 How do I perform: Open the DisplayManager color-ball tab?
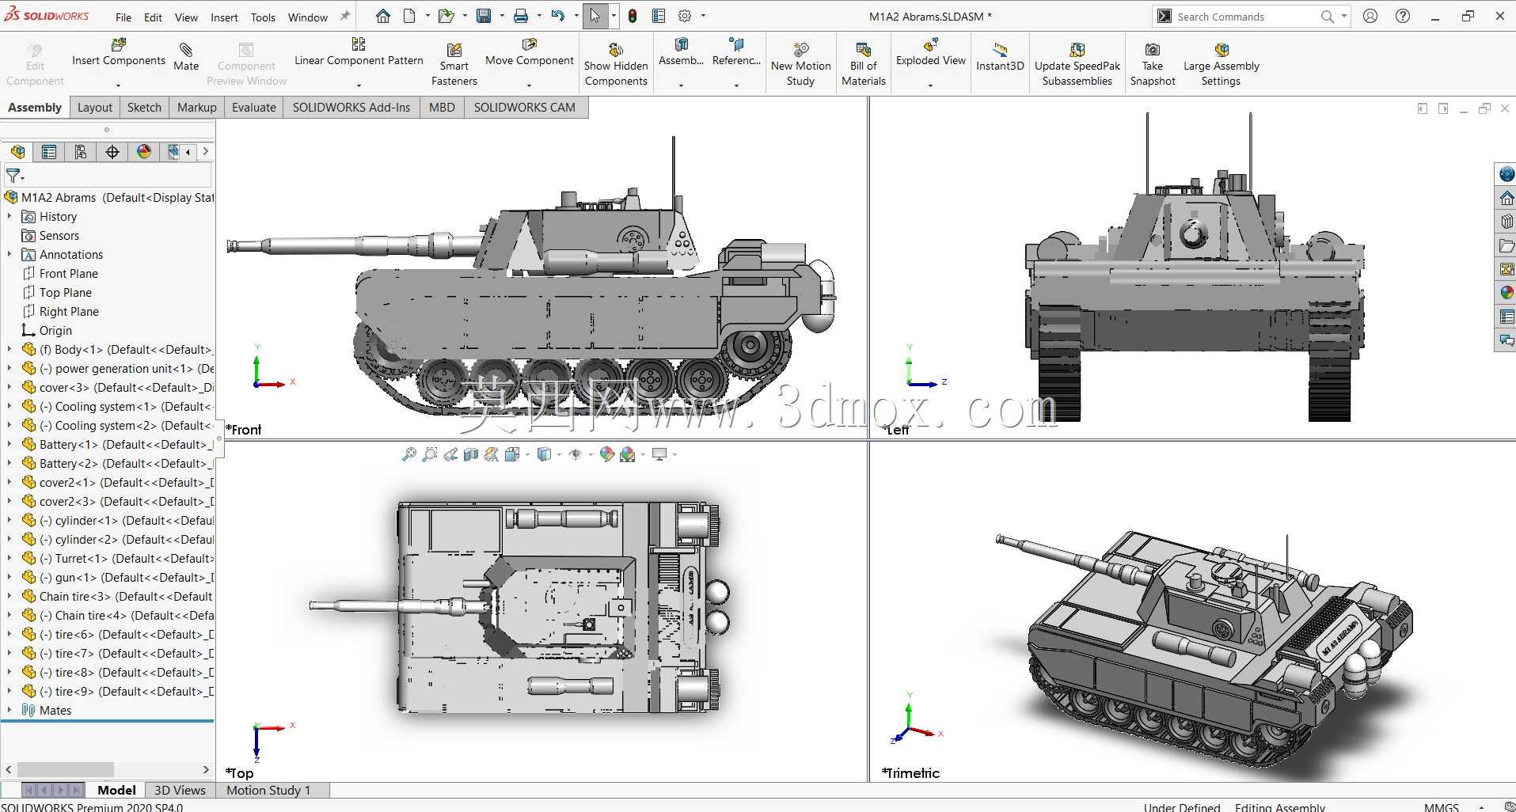point(144,152)
